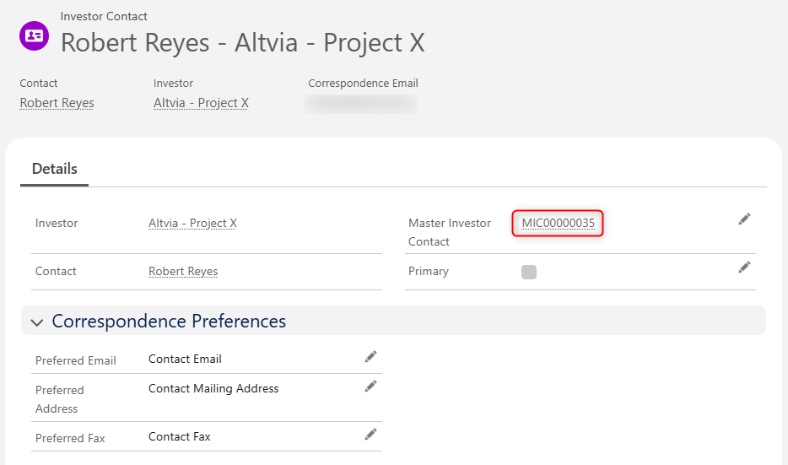Open Robert Reyes link in Details Contact row

tap(183, 272)
